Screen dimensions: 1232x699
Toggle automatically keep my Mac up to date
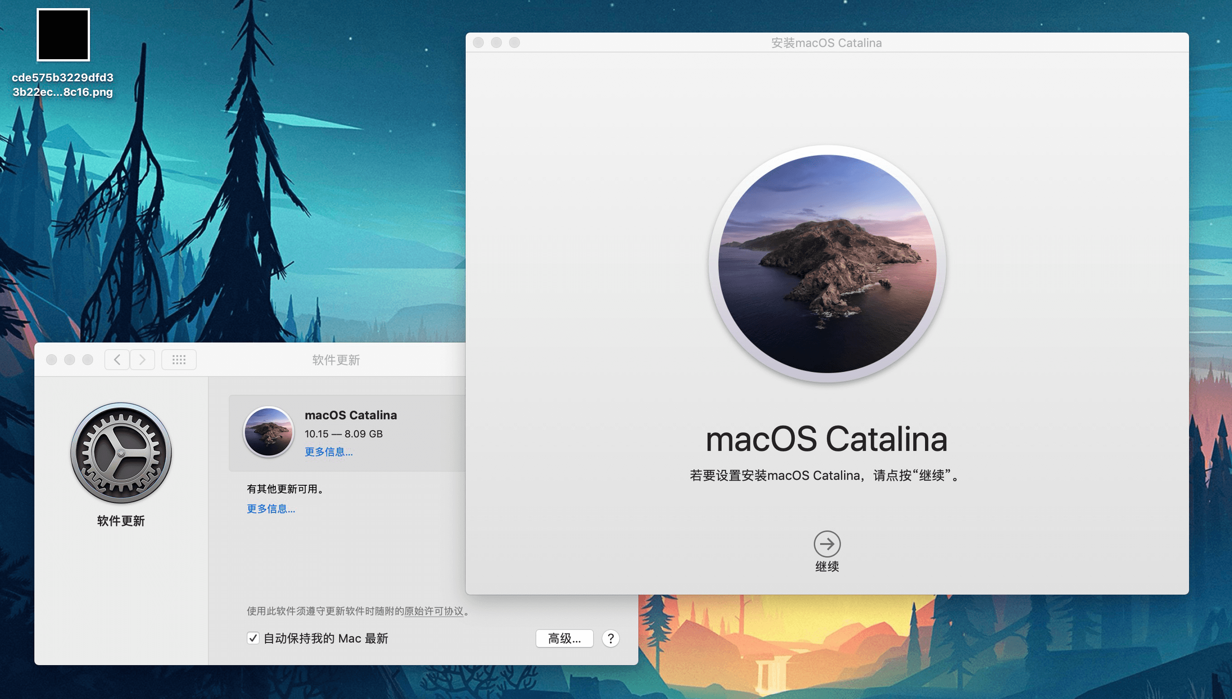click(253, 638)
